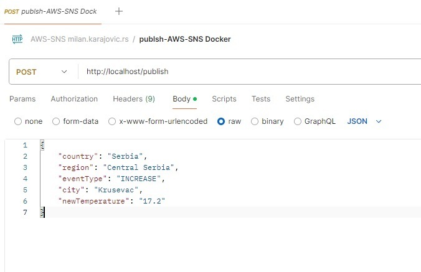Viewport: 421px width, 272px height.
Task: Open the Scripts tab
Action: (x=224, y=99)
